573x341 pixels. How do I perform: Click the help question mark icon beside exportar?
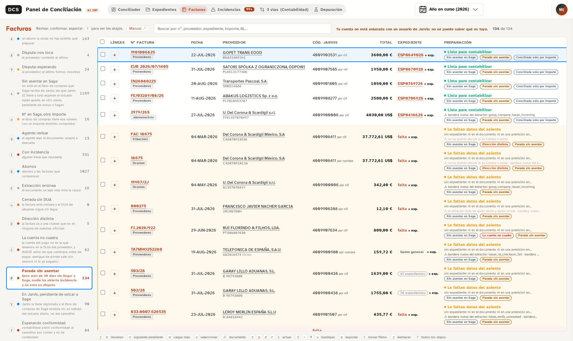point(88,29)
